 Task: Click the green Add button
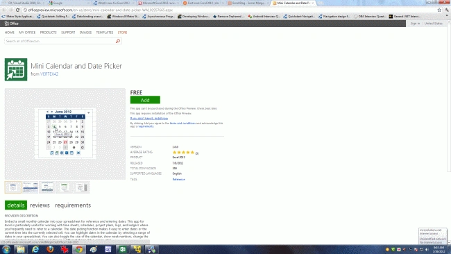(x=145, y=100)
